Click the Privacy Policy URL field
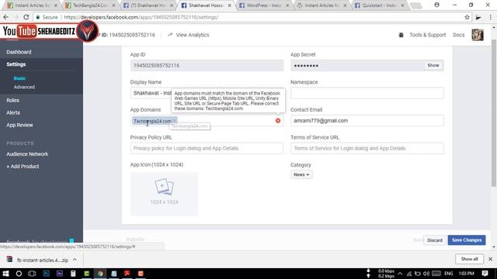The width and height of the screenshot is (497, 279). pos(207,148)
